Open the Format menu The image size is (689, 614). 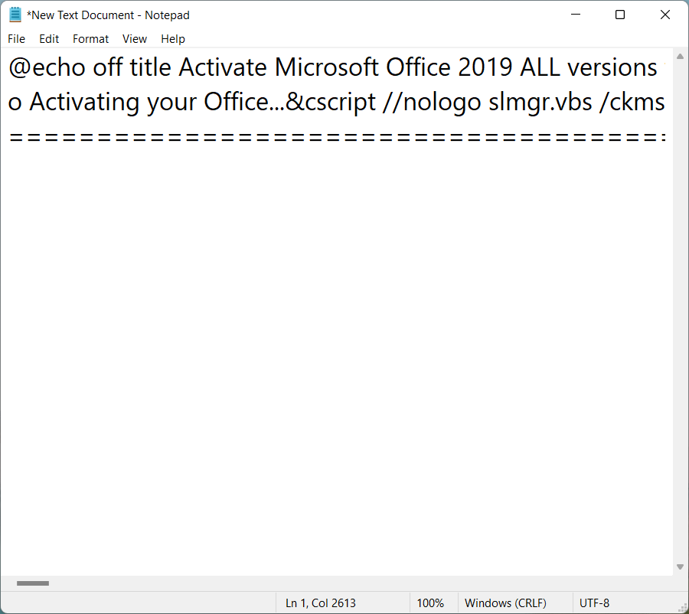pos(90,39)
